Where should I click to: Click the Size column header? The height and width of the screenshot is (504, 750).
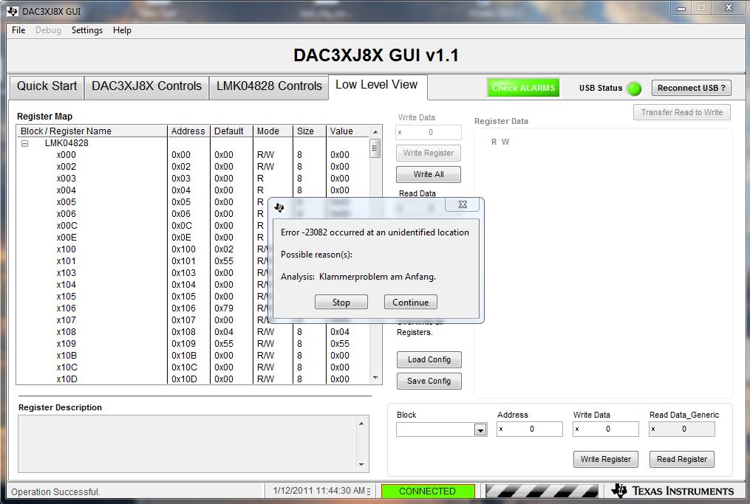(309, 131)
